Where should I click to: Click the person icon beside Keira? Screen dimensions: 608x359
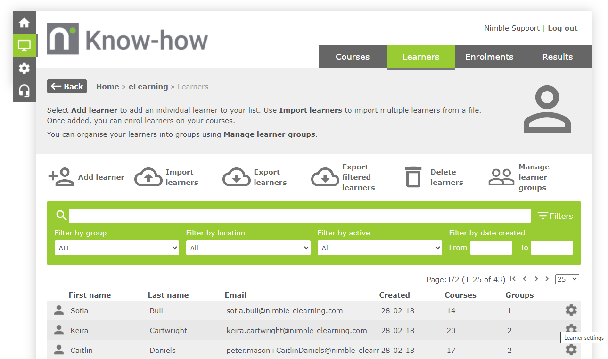tap(59, 330)
